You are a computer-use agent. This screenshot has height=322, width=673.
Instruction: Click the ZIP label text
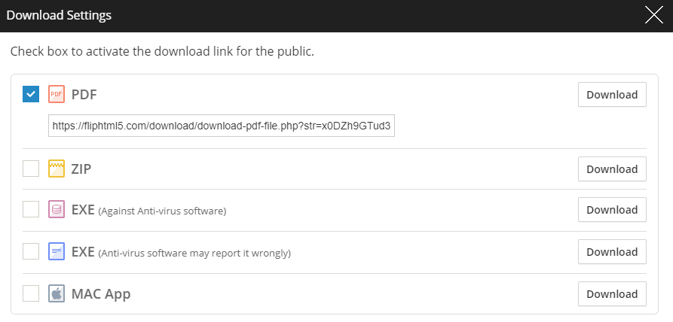[81, 169]
